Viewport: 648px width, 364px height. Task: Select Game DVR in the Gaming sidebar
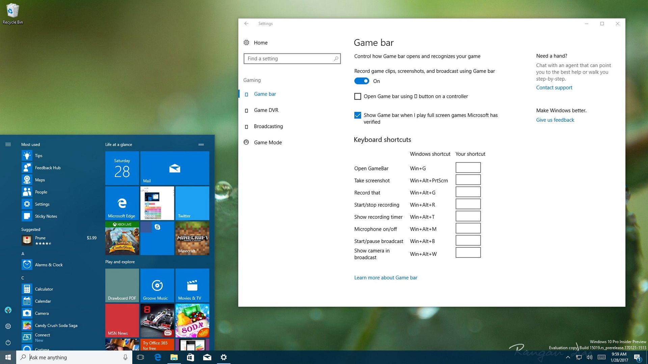[266, 110]
